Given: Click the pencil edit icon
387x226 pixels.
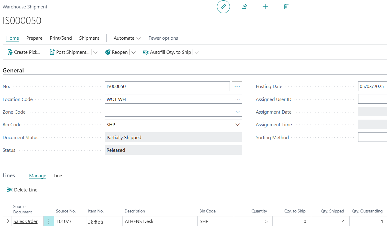Looking at the screenshot, I should [x=223, y=7].
